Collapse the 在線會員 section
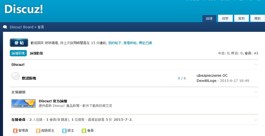 [256, 120]
